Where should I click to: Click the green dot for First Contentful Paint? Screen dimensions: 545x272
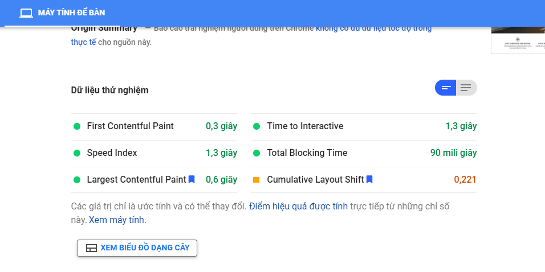click(77, 126)
